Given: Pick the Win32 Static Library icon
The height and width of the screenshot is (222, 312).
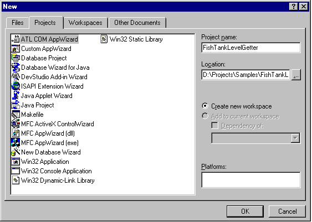Looking at the screenshot, I should 104,39.
